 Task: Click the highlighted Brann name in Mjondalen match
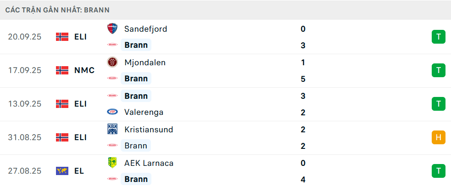click(x=136, y=79)
